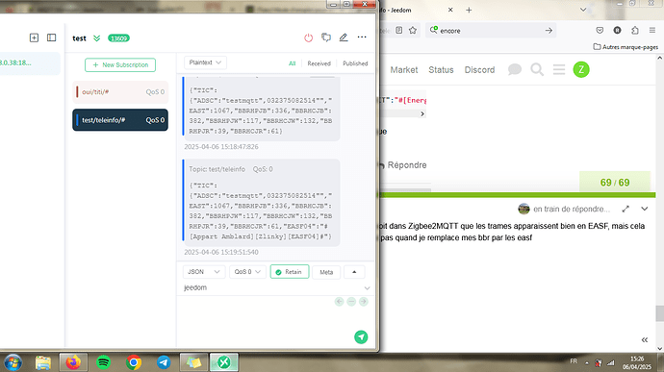Close the Jeedom browser tab
The image size is (664, 372).
(450, 10)
